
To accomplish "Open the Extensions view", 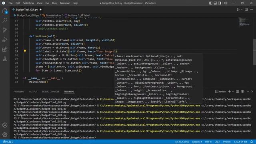I will point(5,49).
